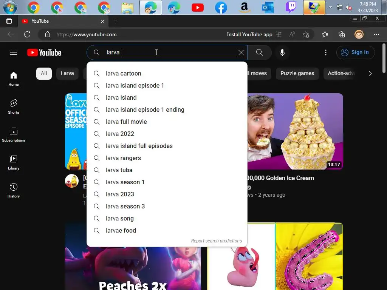Choose suggestion larvae food
The width and height of the screenshot is (387, 290).
pyautogui.click(x=167, y=231)
